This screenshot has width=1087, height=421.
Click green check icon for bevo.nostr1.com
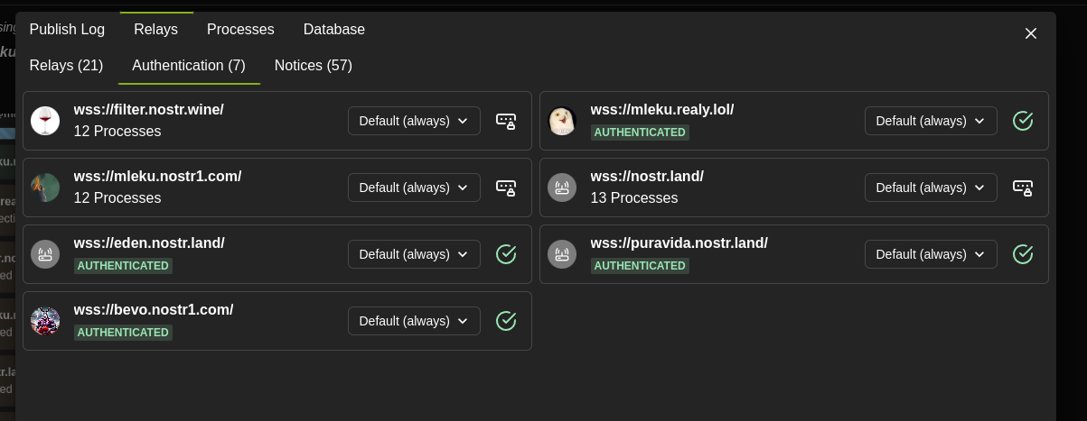coord(506,321)
